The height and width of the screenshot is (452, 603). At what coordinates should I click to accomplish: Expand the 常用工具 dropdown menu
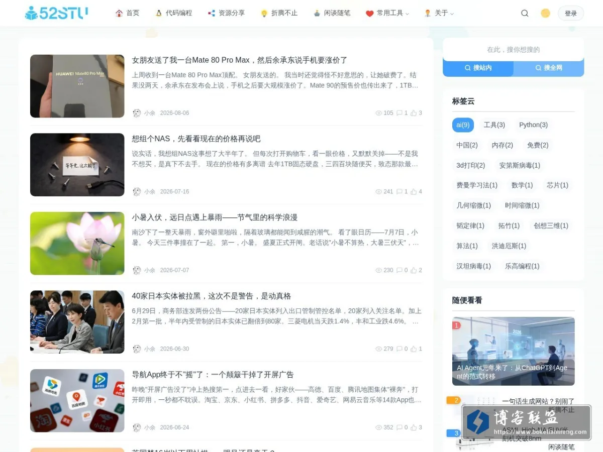pos(387,13)
